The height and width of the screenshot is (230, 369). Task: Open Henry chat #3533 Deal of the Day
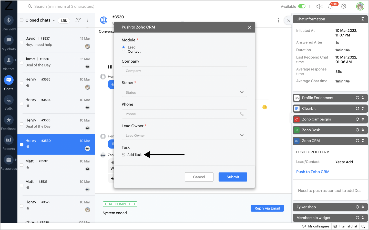56,124
